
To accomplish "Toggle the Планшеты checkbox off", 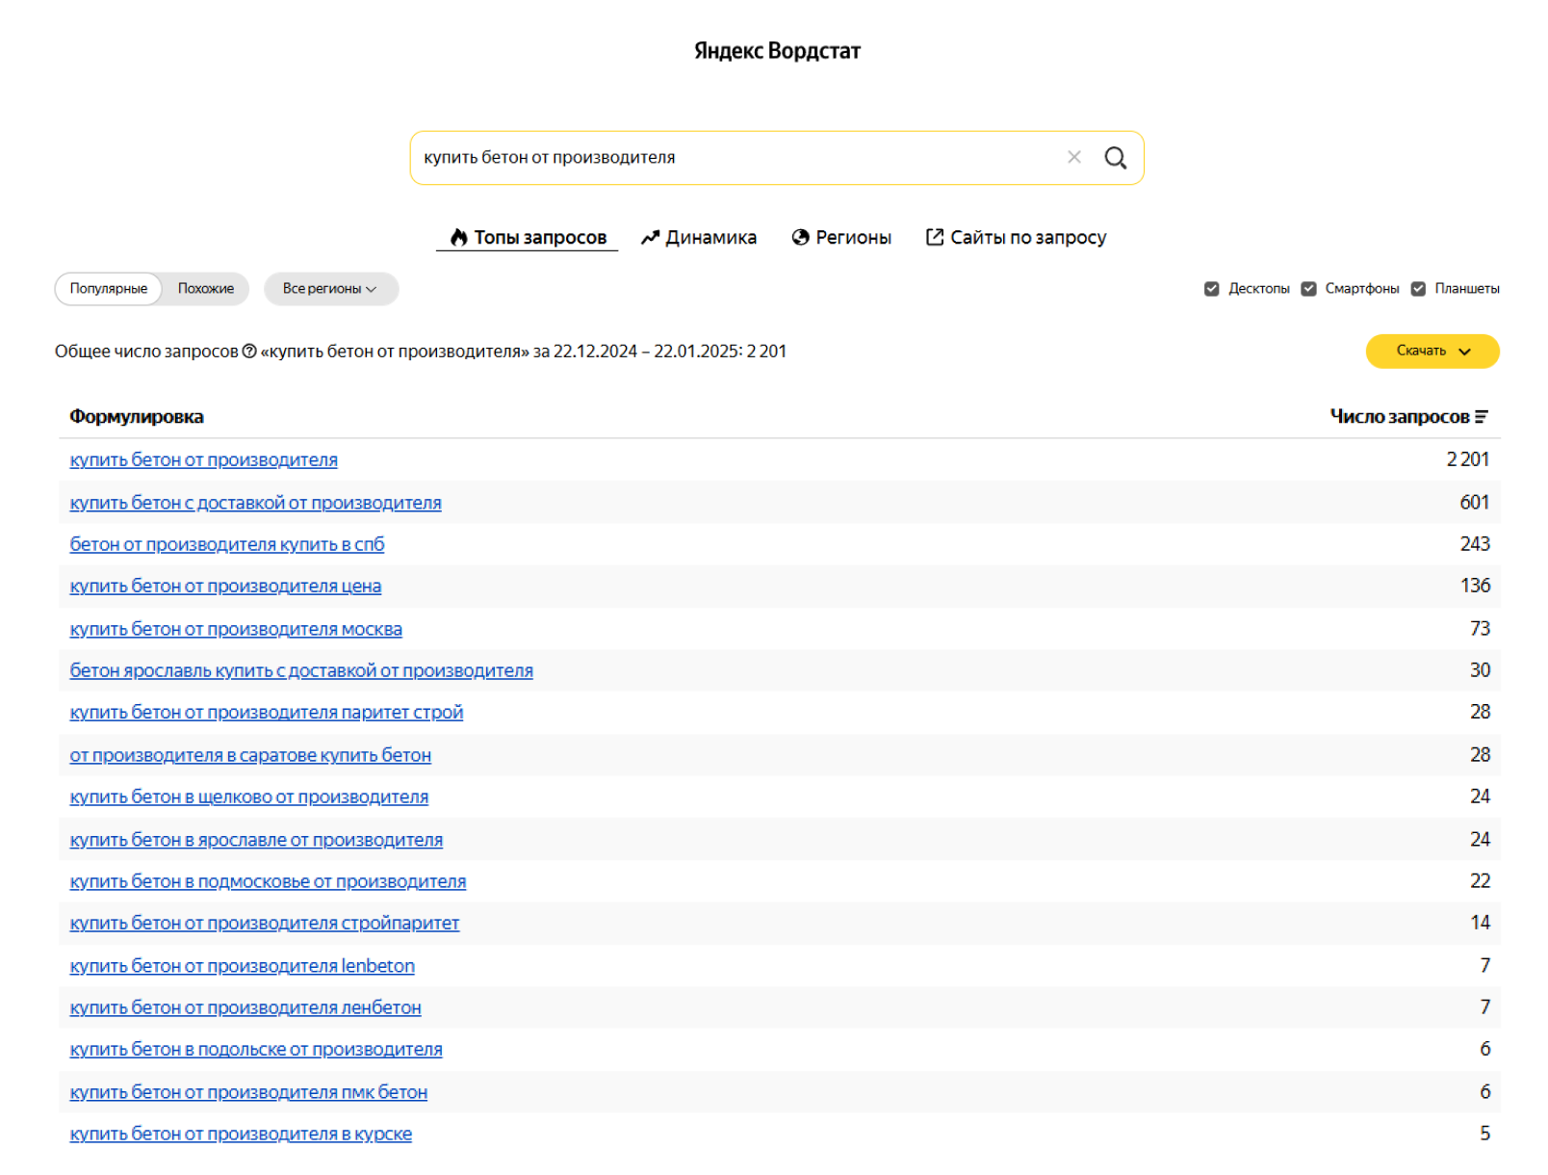I will pyautogui.click(x=1419, y=288).
